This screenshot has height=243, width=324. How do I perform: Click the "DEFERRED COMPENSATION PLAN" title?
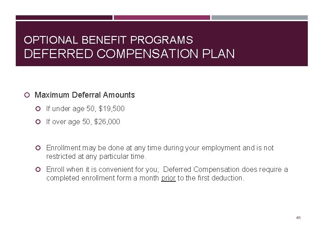click(129, 54)
